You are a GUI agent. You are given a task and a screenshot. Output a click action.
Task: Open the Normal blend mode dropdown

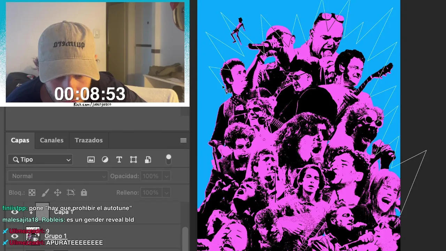pos(59,176)
